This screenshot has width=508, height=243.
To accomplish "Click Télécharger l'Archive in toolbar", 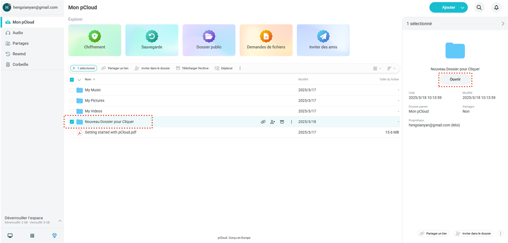I will point(192,68).
